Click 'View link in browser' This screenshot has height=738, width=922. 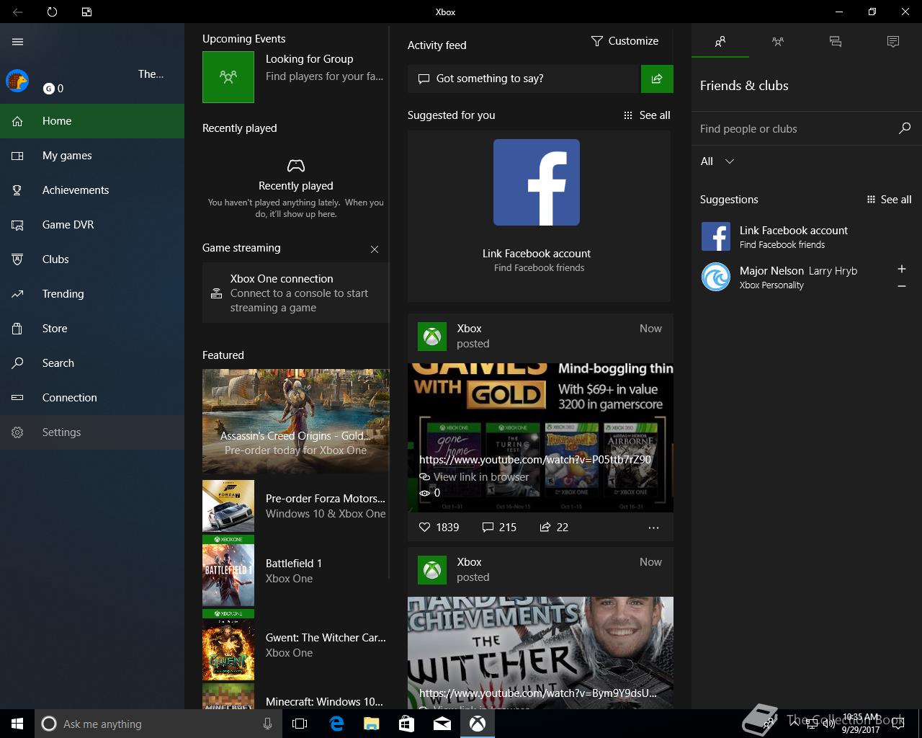click(474, 477)
